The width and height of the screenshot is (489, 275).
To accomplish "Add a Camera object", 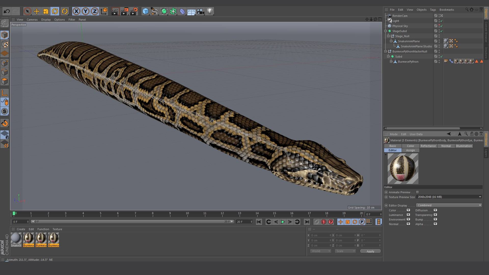I will (x=201, y=11).
